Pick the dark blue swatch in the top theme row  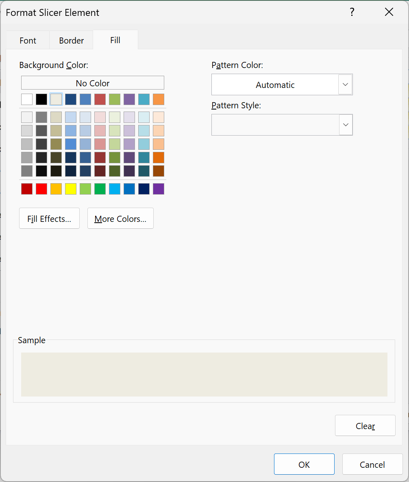(x=71, y=99)
